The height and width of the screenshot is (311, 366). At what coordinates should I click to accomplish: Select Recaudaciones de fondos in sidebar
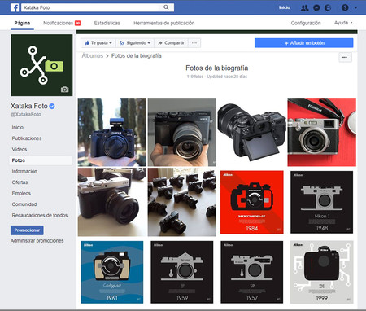(40, 215)
